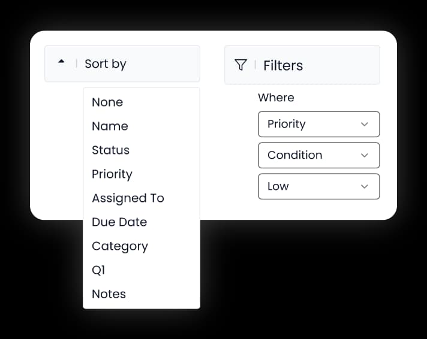Open the Condition dropdown
Image resolution: width=427 pixels, height=339 pixels.
coord(319,155)
